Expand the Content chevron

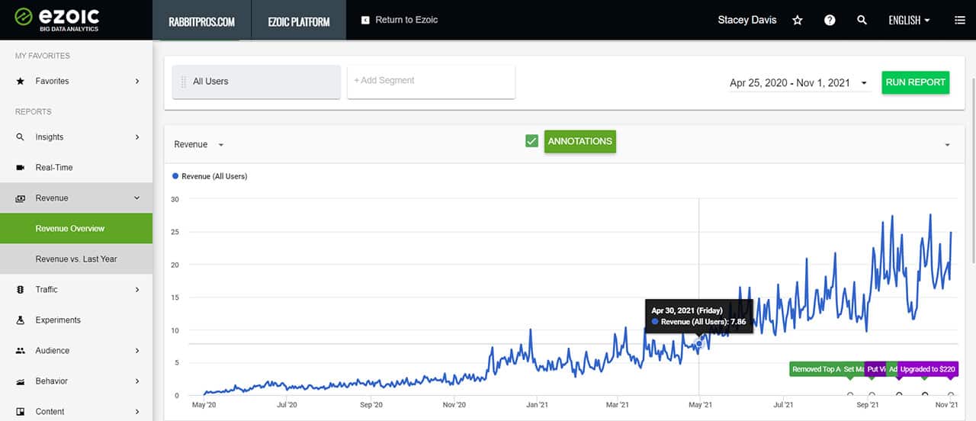137,412
